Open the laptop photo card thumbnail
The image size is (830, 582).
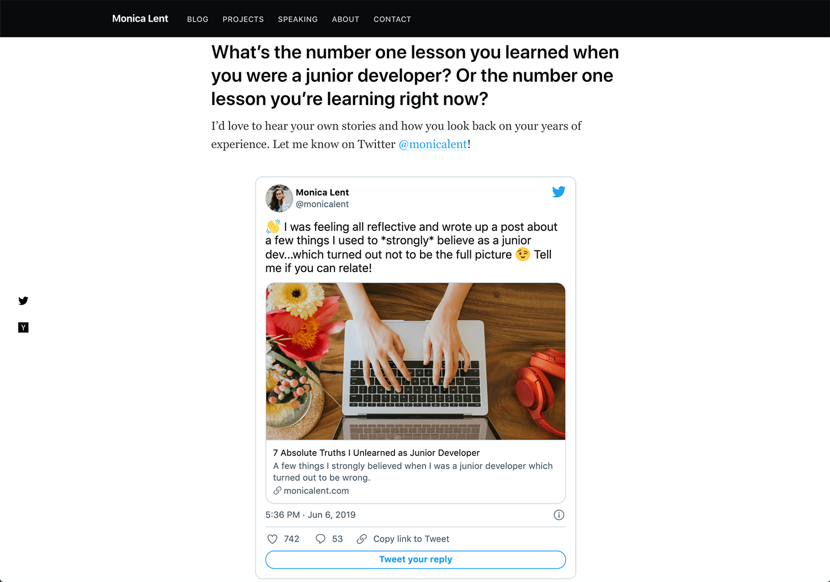[416, 361]
